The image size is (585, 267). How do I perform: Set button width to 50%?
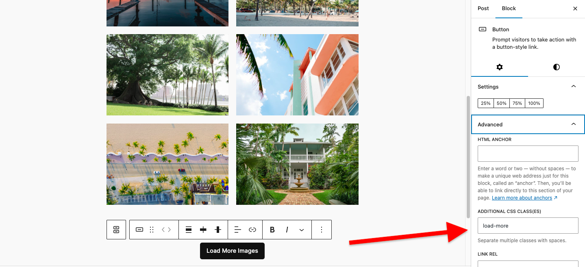(502, 103)
